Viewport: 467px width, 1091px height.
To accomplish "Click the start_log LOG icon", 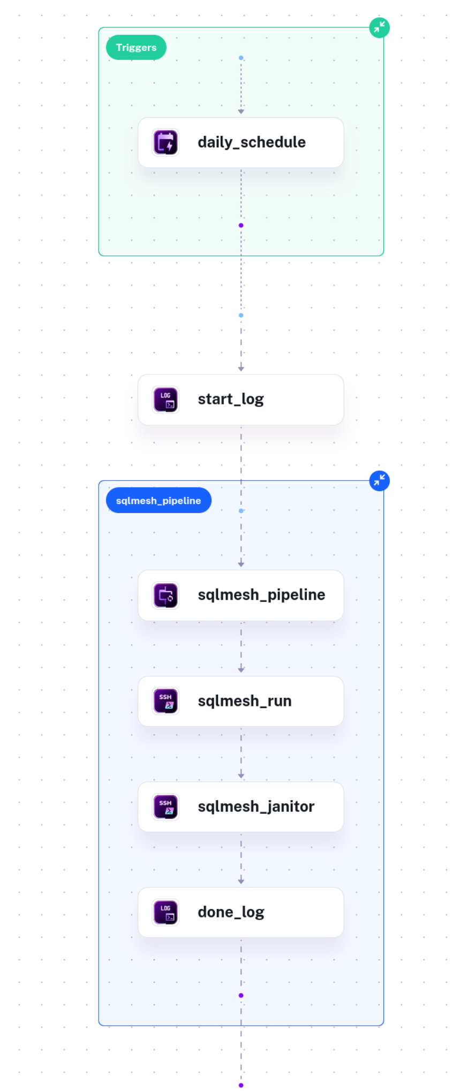I will 165,400.
